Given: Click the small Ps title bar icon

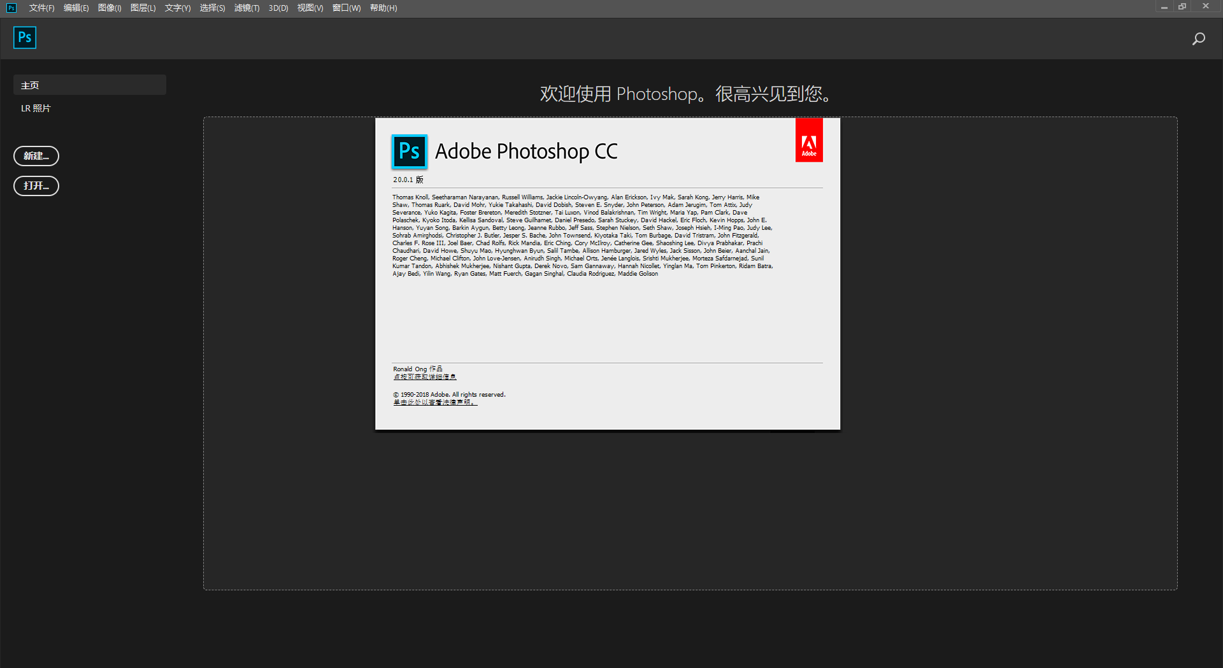Looking at the screenshot, I should pyautogui.click(x=11, y=8).
